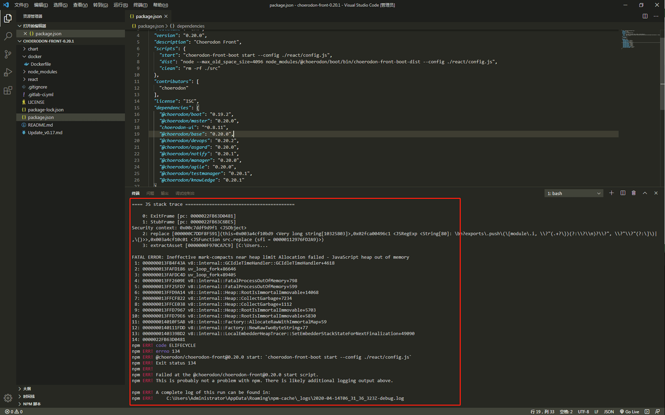Open the File menu
Screen dimensions: 665x415
[21, 5]
